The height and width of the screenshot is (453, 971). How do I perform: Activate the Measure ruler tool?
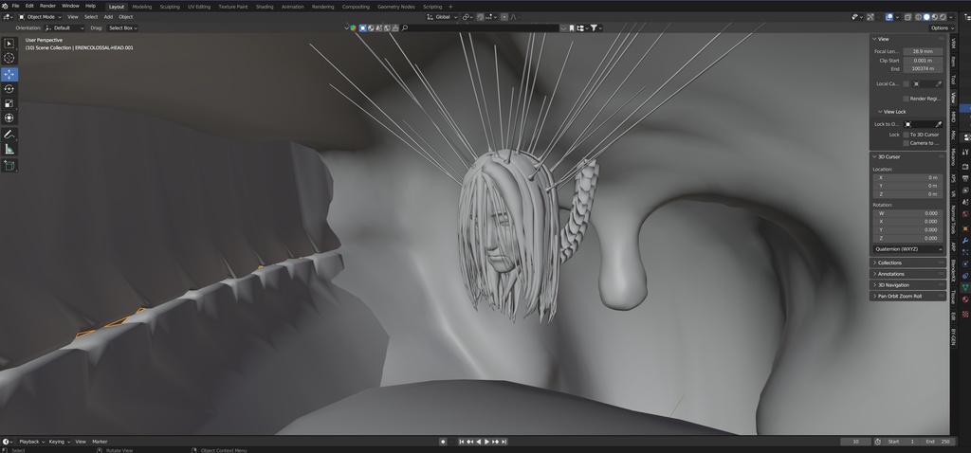click(9, 149)
